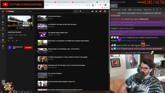
Task: Open Nobody Sleeps In This Ethiopian Hotel
Action: click(x=63, y=49)
